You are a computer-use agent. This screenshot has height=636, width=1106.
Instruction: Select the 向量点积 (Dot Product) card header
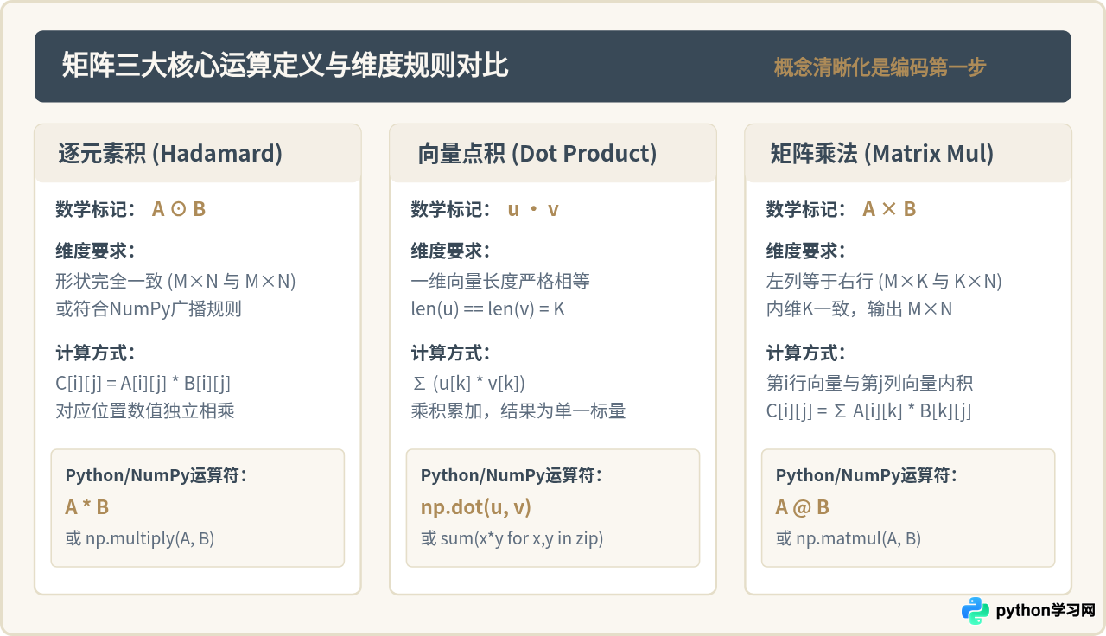click(x=553, y=154)
